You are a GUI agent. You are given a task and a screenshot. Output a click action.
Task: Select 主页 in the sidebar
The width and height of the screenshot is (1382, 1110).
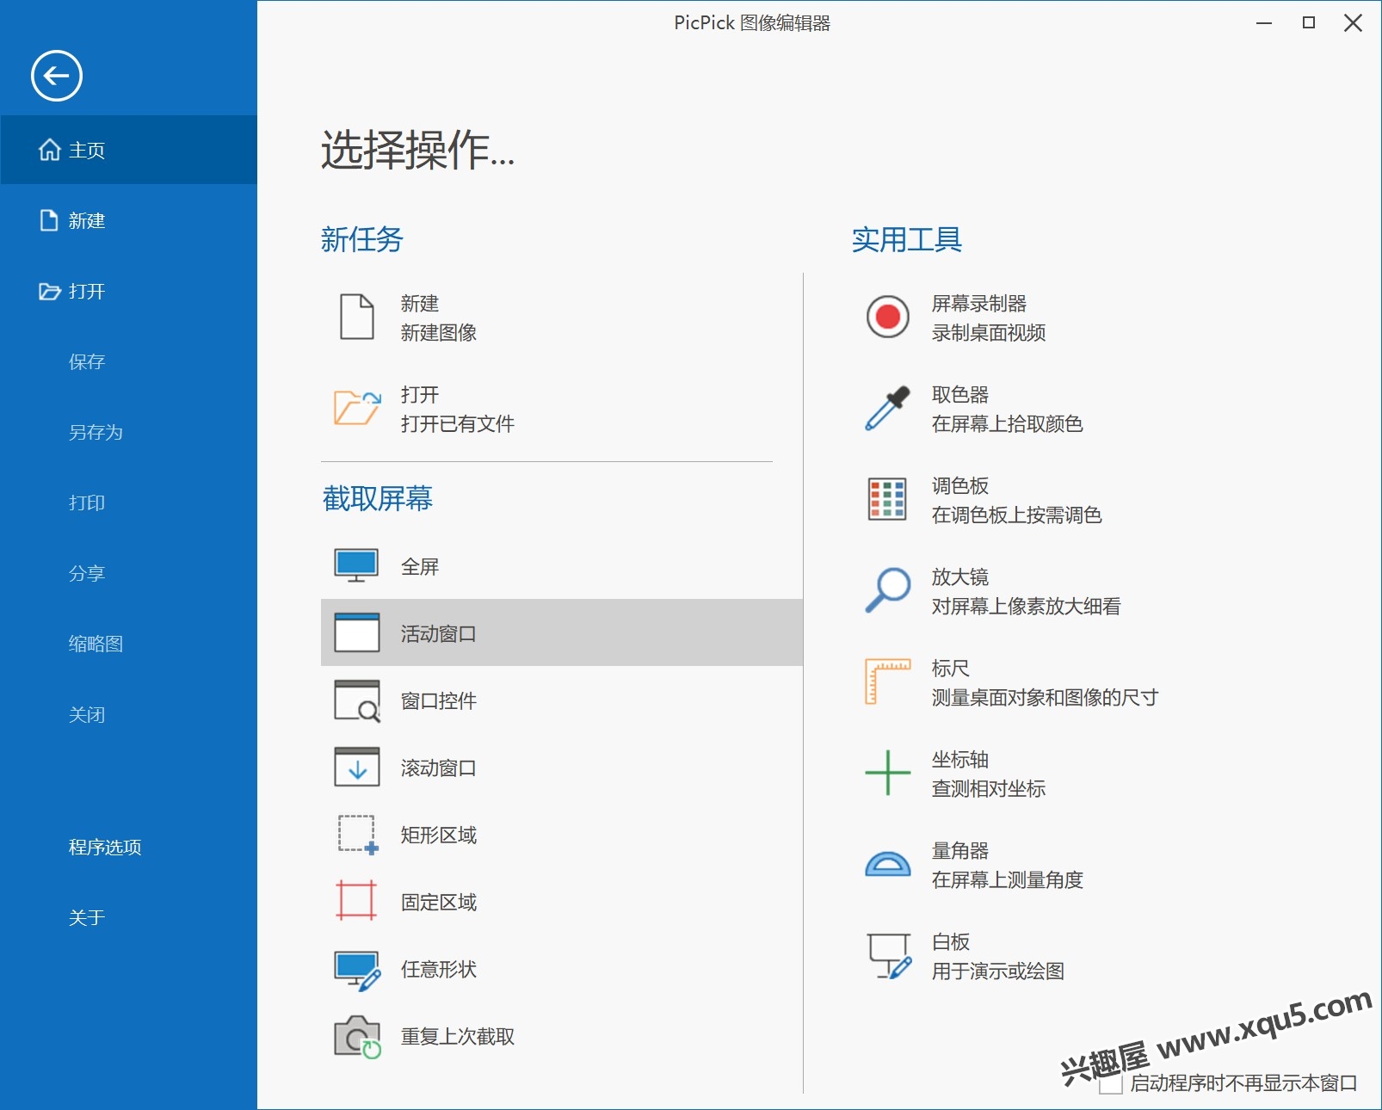point(129,150)
